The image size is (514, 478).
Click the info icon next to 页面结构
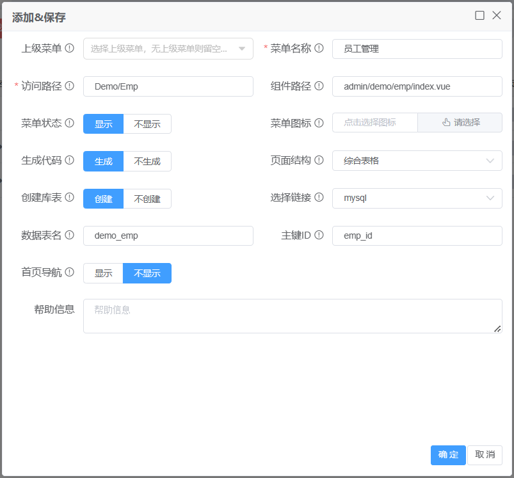coord(319,161)
